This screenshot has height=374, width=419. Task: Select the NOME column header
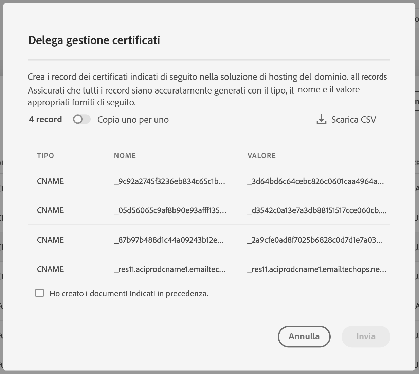click(125, 156)
